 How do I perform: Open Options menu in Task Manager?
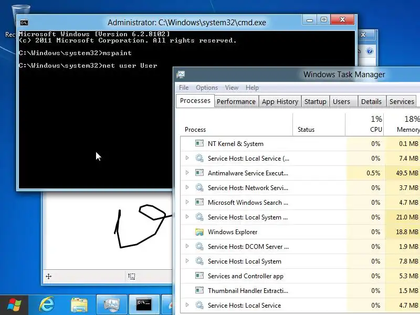207,88
